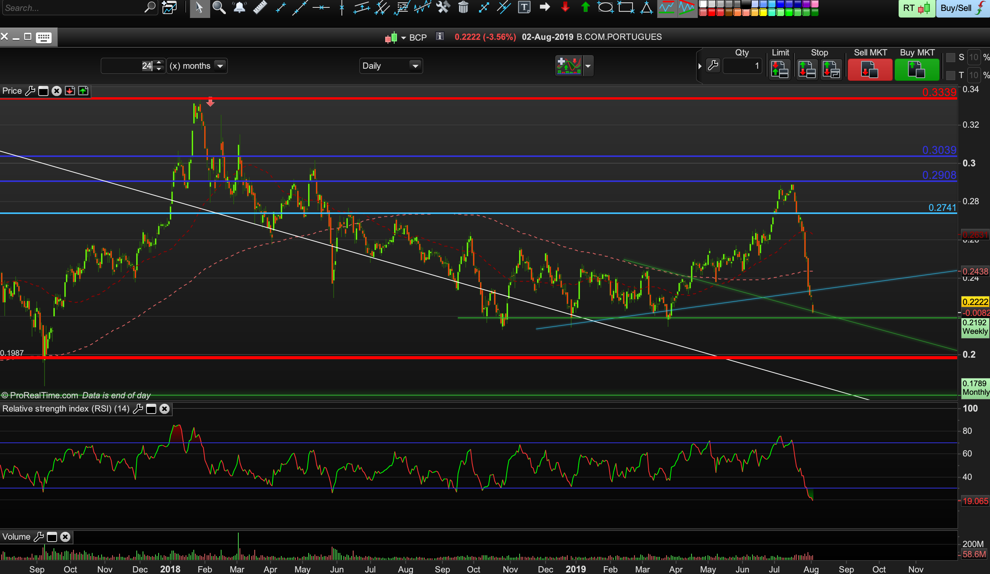This screenshot has height=574, width=990.
Task: Open the Buy/Sell panel
Action: point(962,9)
